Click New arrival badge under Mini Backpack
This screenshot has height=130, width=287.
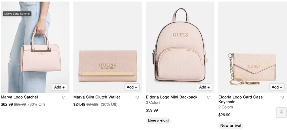coord(158,121)
